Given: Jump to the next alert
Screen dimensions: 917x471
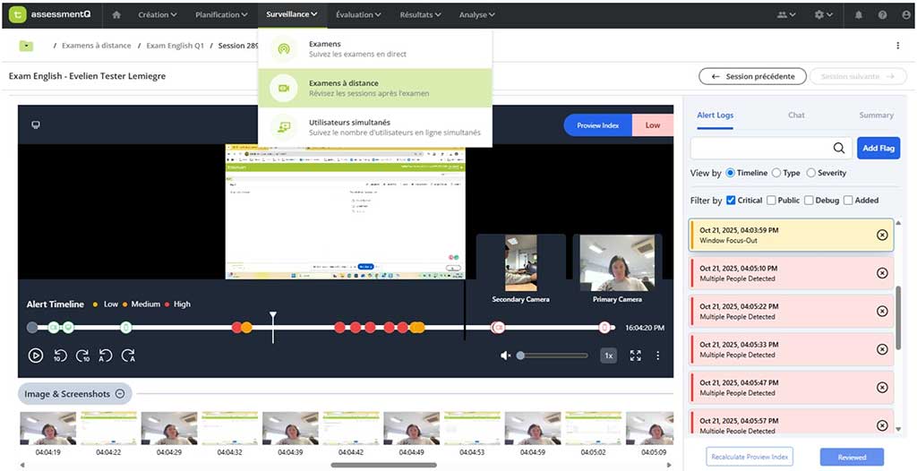Looking at the screenshot, I should coord(128,355).
